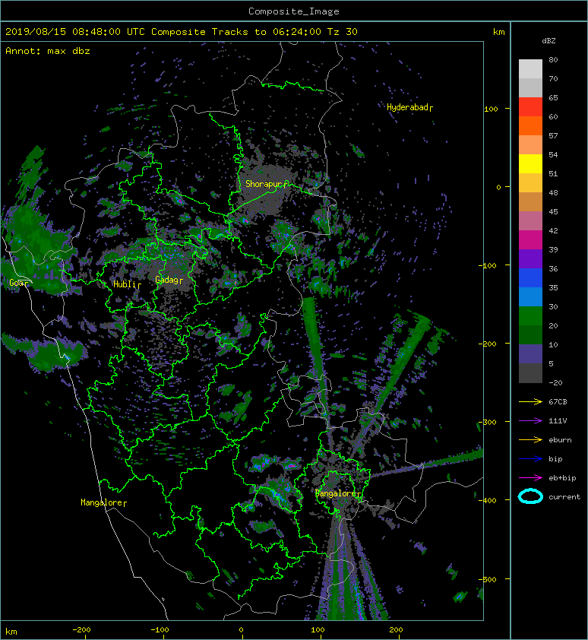Screen dimensions: 588x640
Task: Click the 2019/08/15 08:48:00 UTC timestamp
Action: click(x=74, y=32)
